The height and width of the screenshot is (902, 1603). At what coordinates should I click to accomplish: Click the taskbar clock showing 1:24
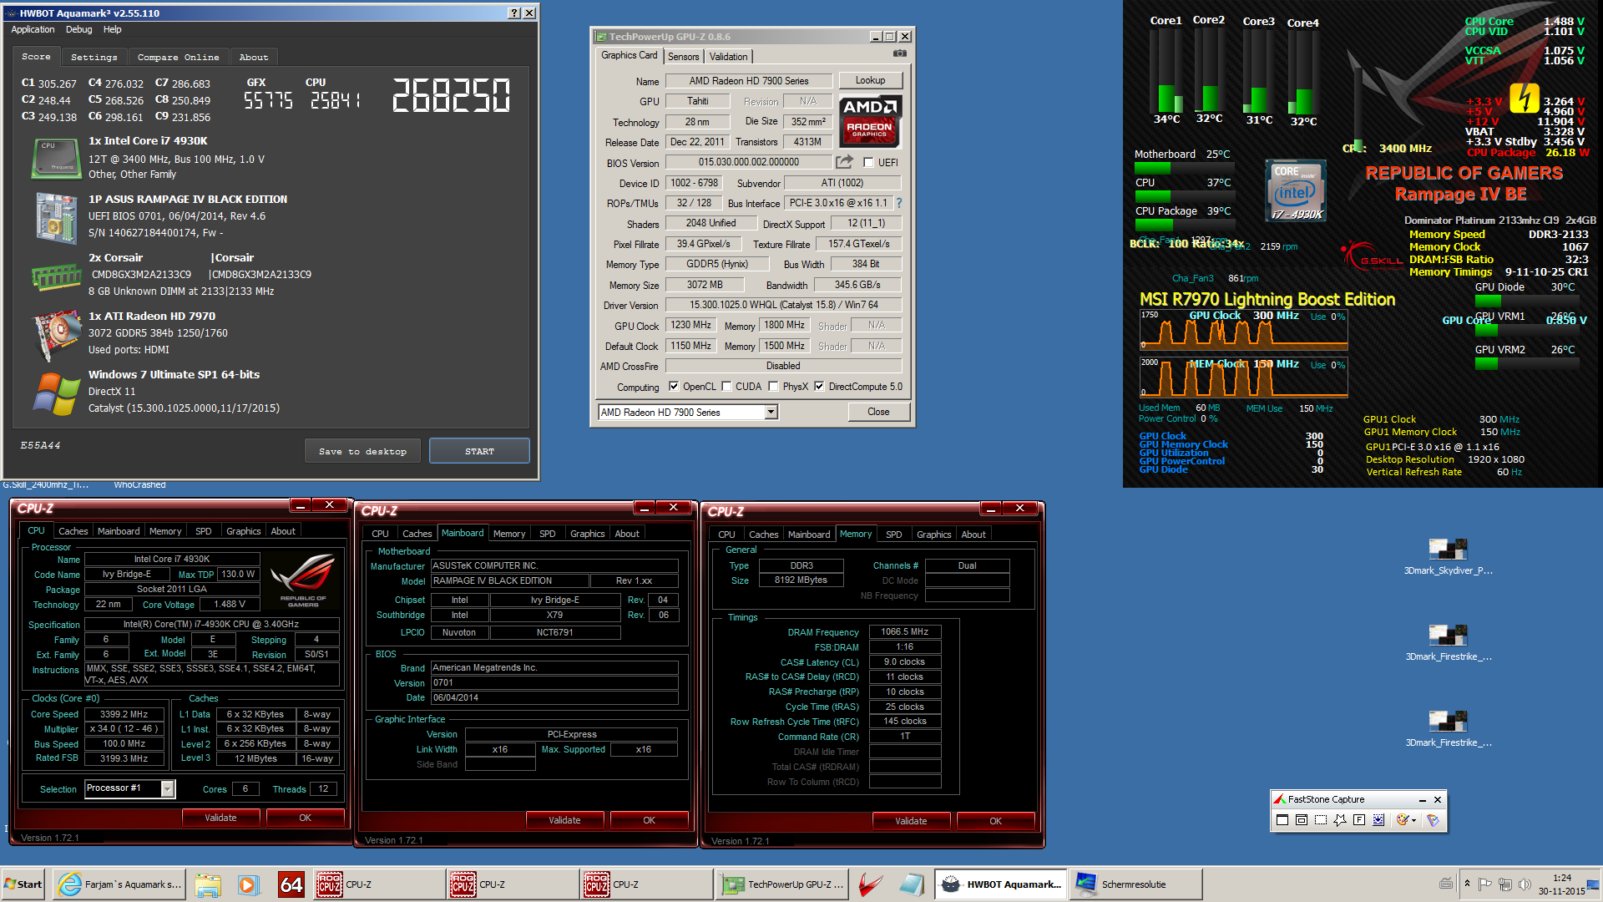[x=1561, y=884]
